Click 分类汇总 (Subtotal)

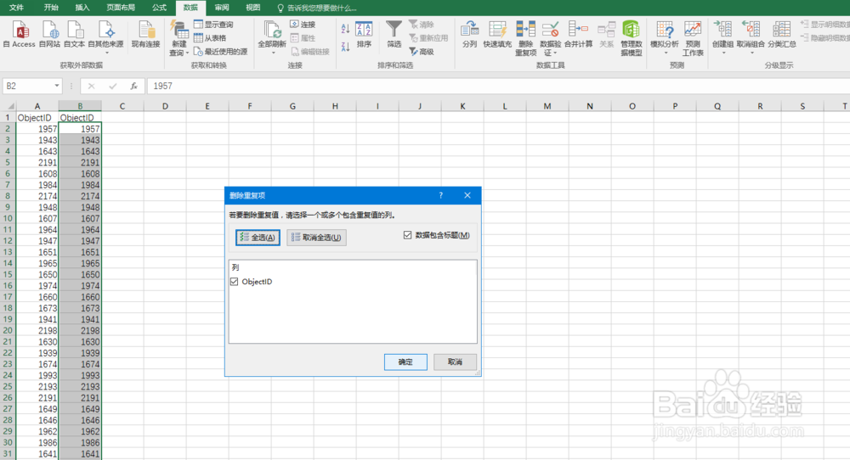pyautogui.click(x=782, y=34)
